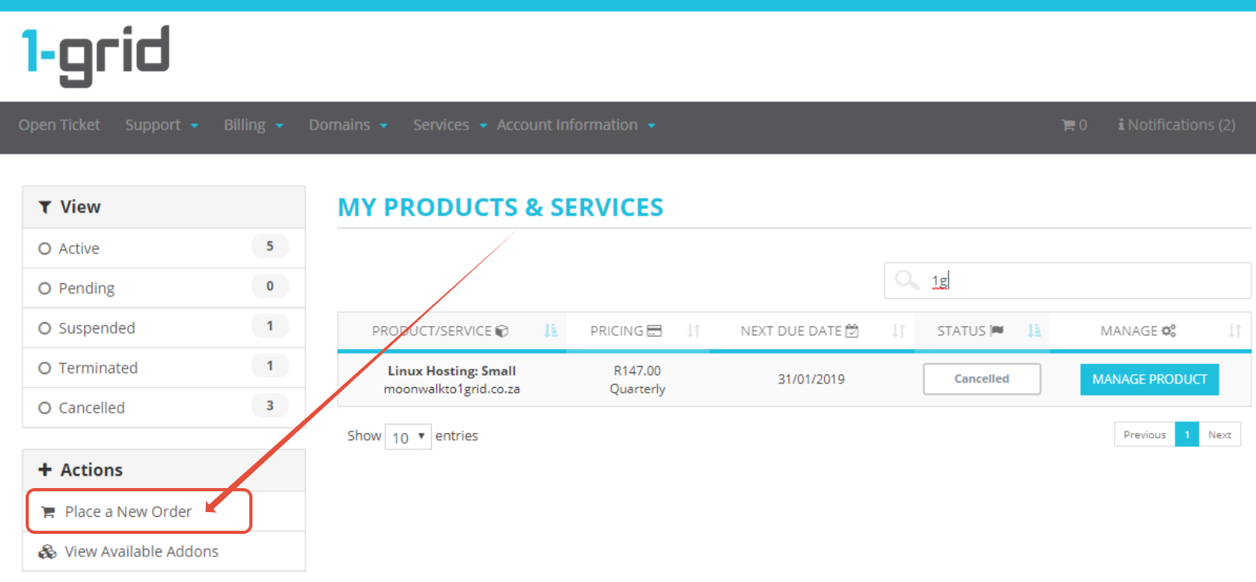Expand the Billing menu
The width and height of the screenshot is (1256, 582).
tap(253, 125)
